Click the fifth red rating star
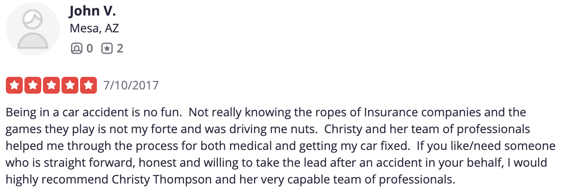Viewport: 562px width, 194px height. pos(88,86)
